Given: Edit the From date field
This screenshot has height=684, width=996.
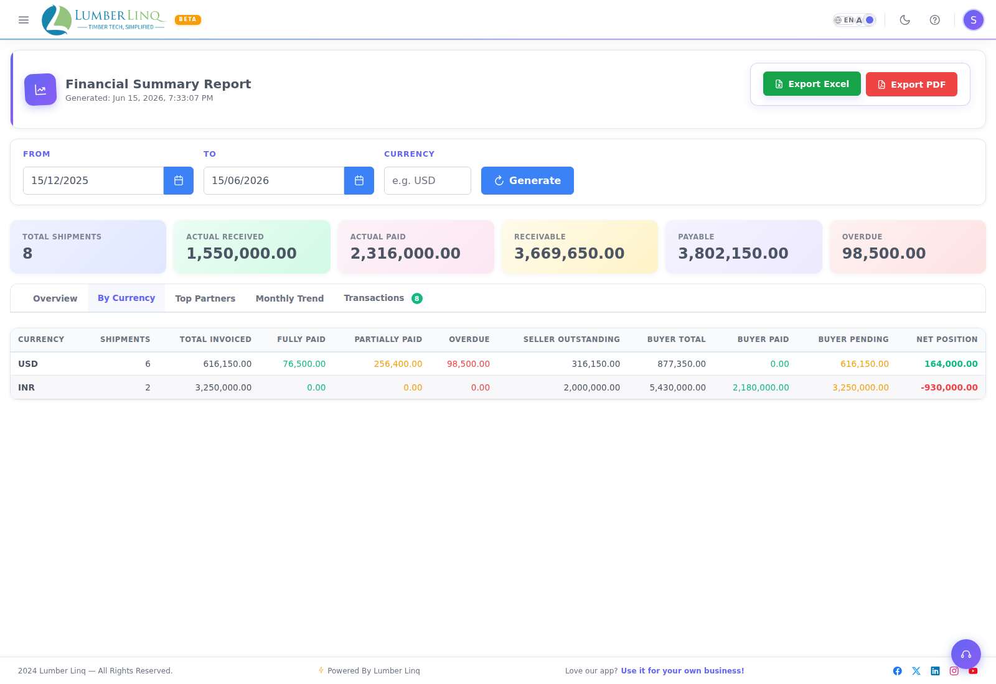Looking at the screenshot, I should 93,180.
